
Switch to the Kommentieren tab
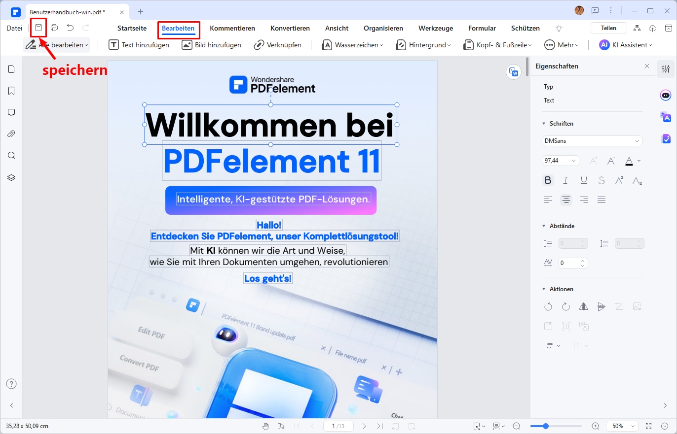coord(232,28)
